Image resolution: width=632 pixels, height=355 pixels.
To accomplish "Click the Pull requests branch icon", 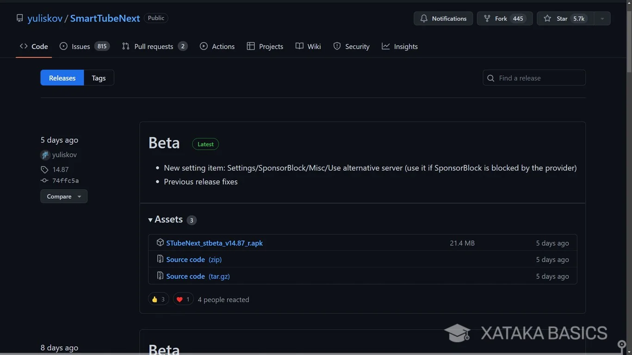I will tap(125, 46).
